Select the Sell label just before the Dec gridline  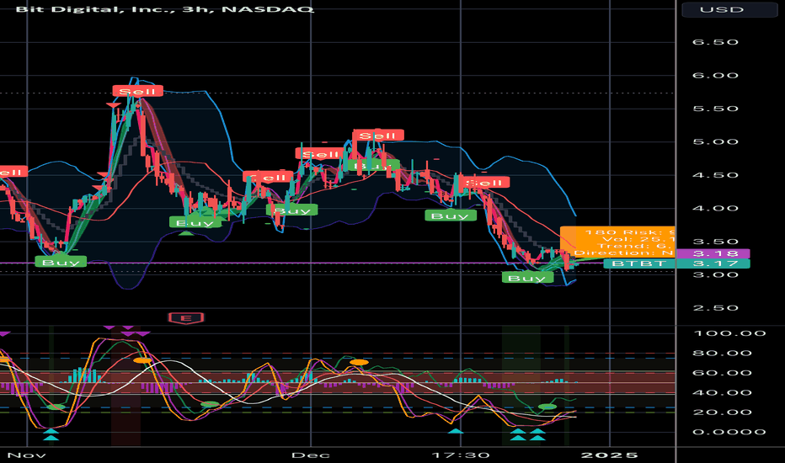click(x=268, y=177)
